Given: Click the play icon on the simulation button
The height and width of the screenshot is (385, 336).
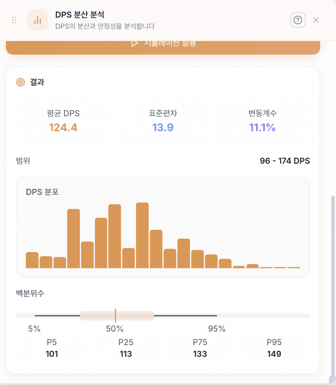Looking at the screenshot, I should click(x=135, y=43).
